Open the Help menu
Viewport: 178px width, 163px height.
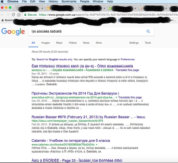[x=110, y=2]
